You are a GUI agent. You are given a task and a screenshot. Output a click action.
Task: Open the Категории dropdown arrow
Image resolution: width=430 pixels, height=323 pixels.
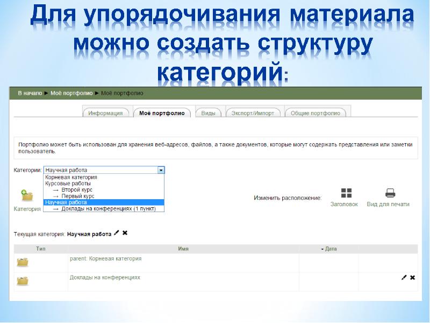[161, 170]
